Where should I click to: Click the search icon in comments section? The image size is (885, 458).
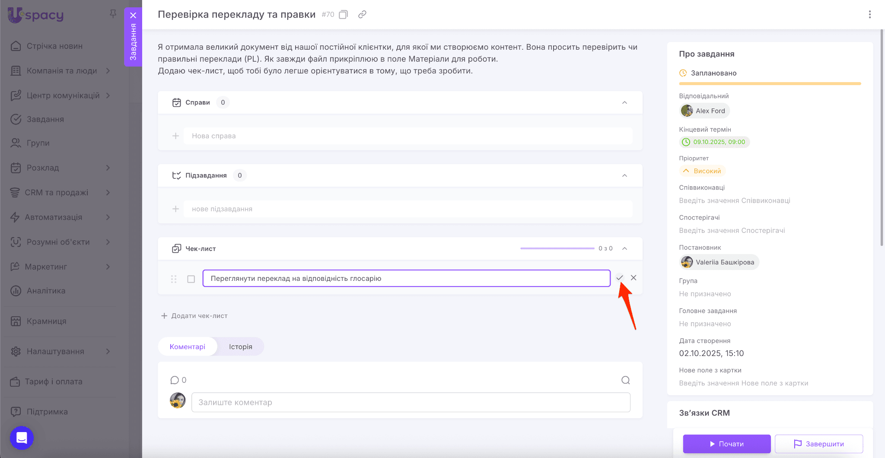[625, 380]
